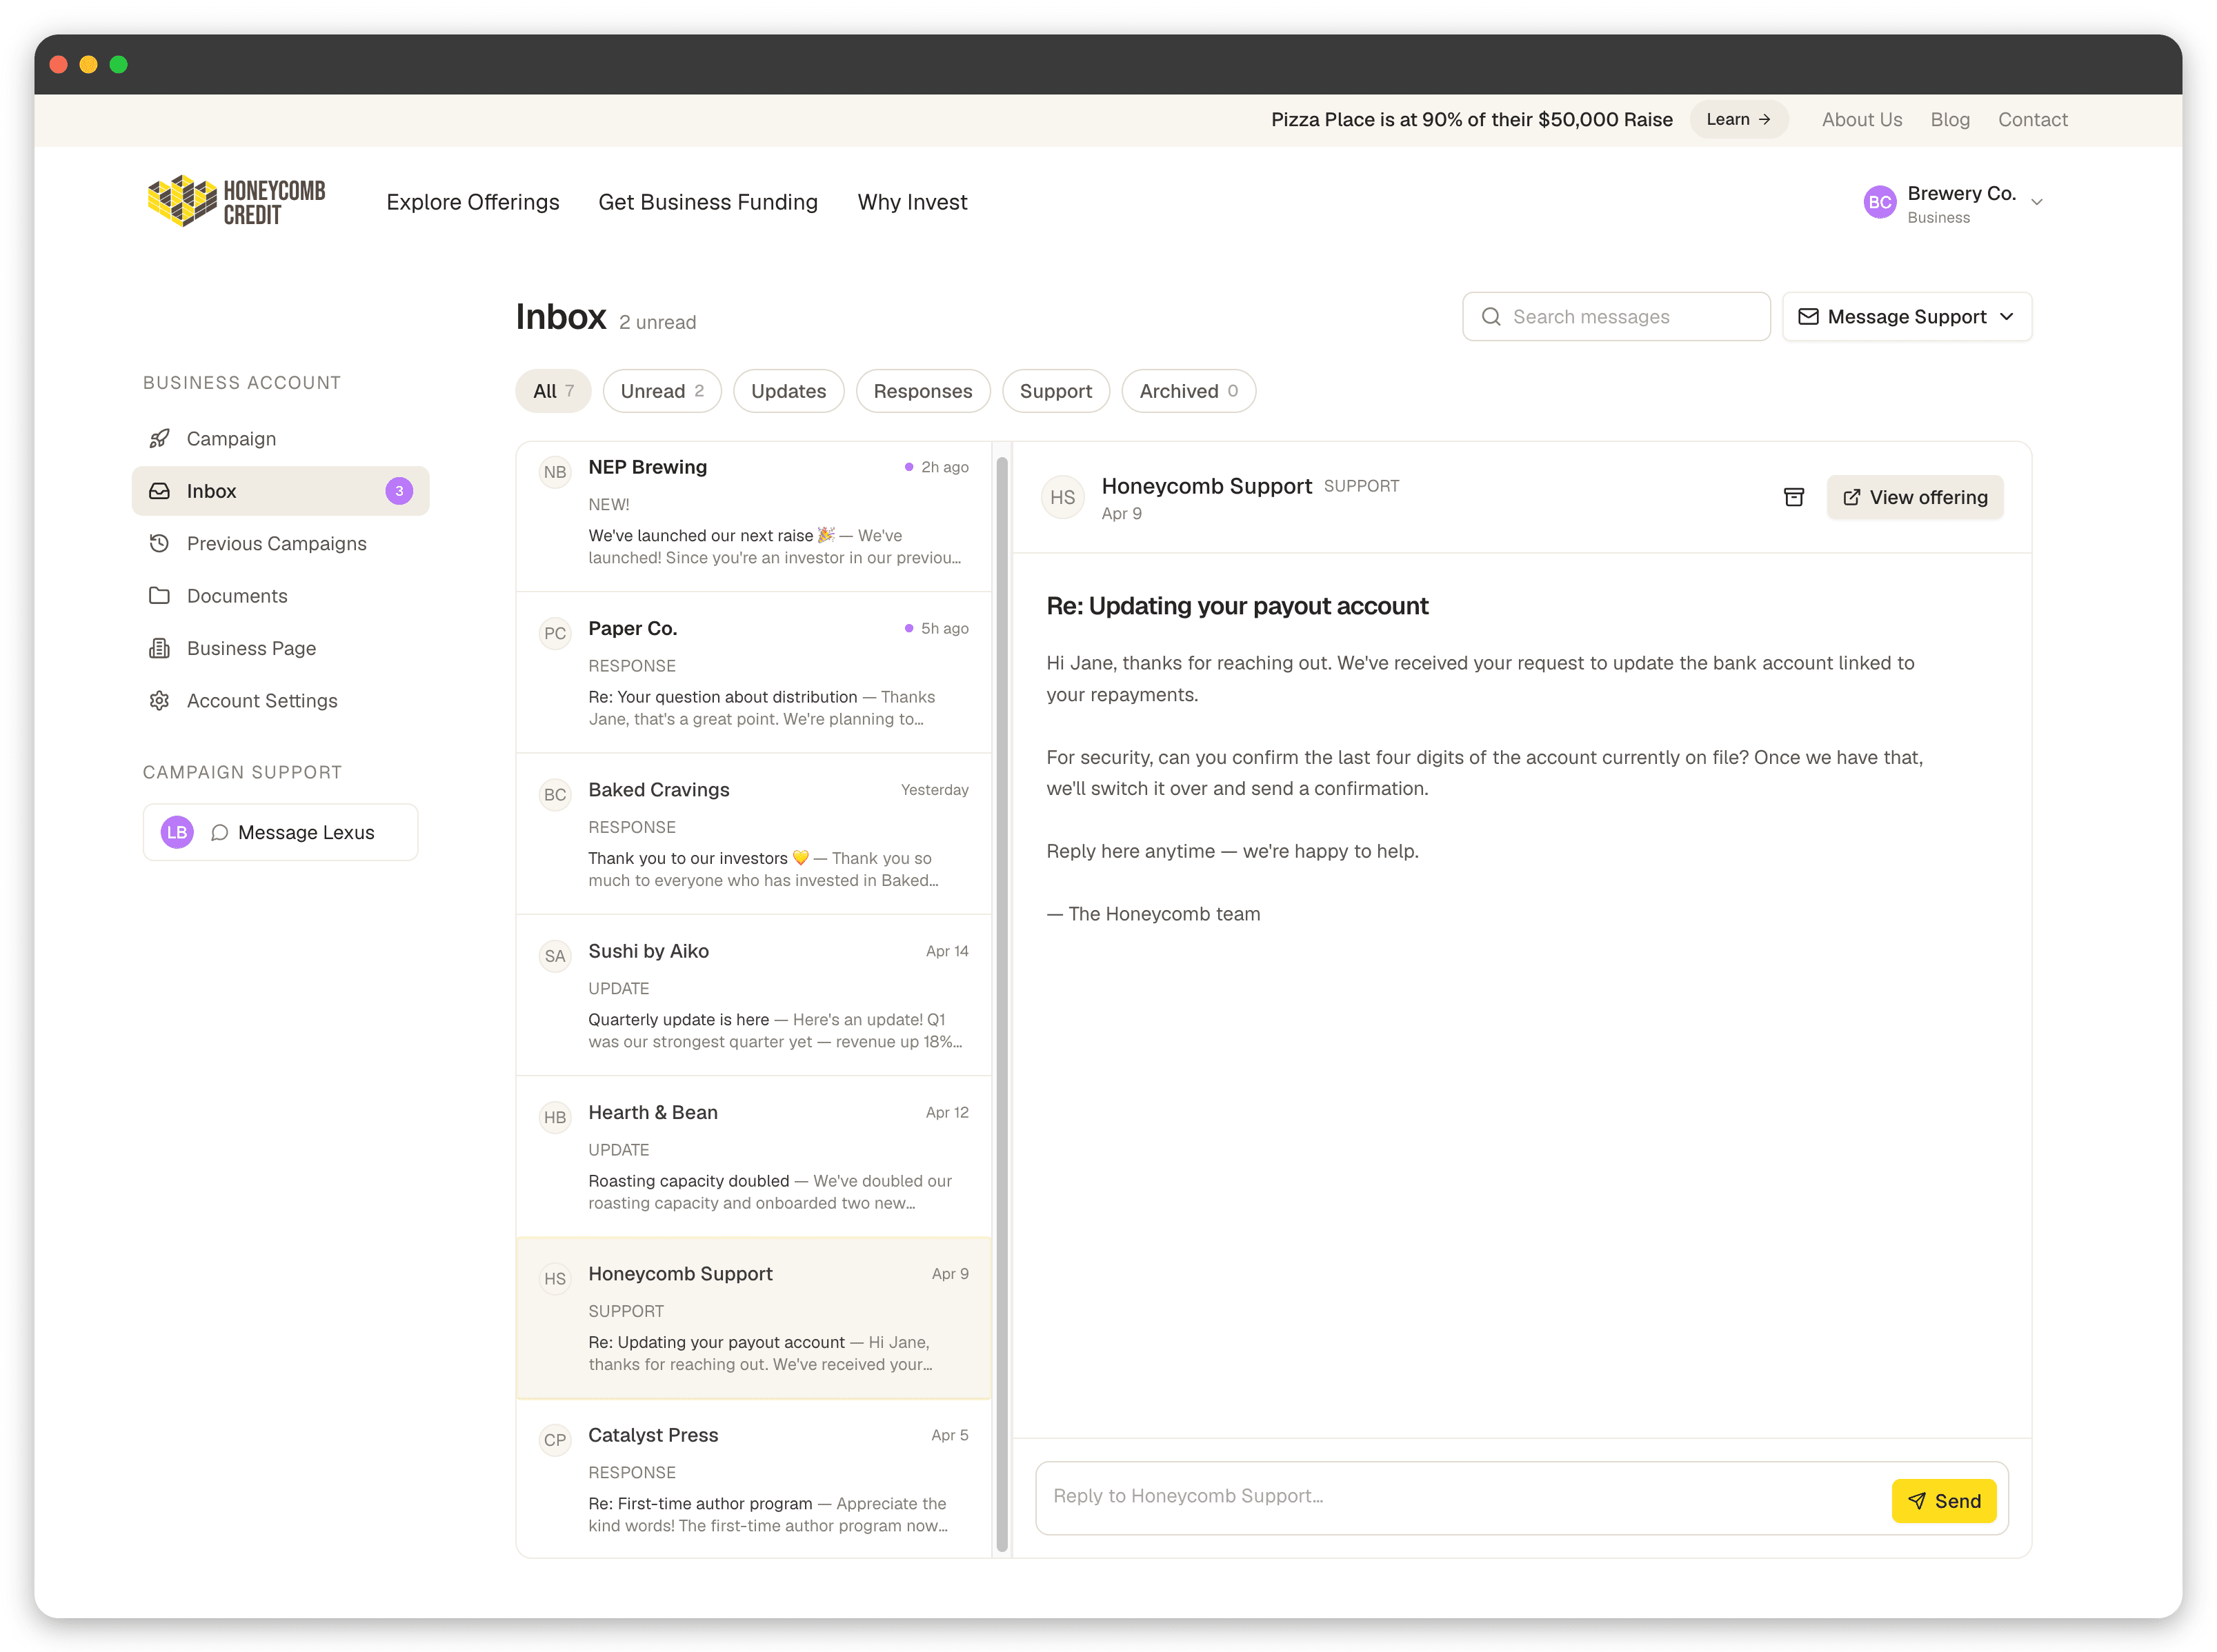Click the Brewery Co. BC avatar
This screenshot has height=1652, width=2217.
click(1880, 202)
